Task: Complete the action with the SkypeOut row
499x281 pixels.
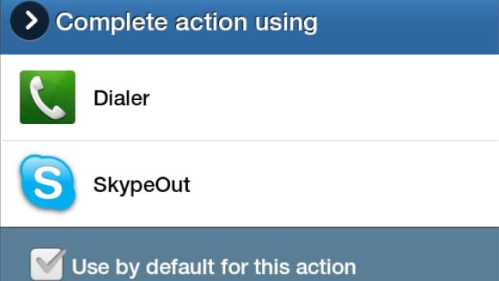Action: pos(249,184)
